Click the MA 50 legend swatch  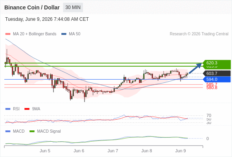click(x=64, y=34)
